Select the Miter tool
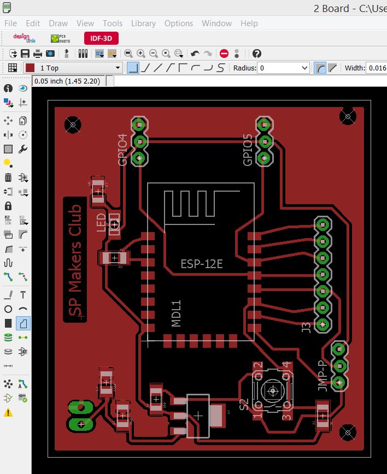Image resolution: width=387 pixels, height=474 pixels. tap(23, 234)
